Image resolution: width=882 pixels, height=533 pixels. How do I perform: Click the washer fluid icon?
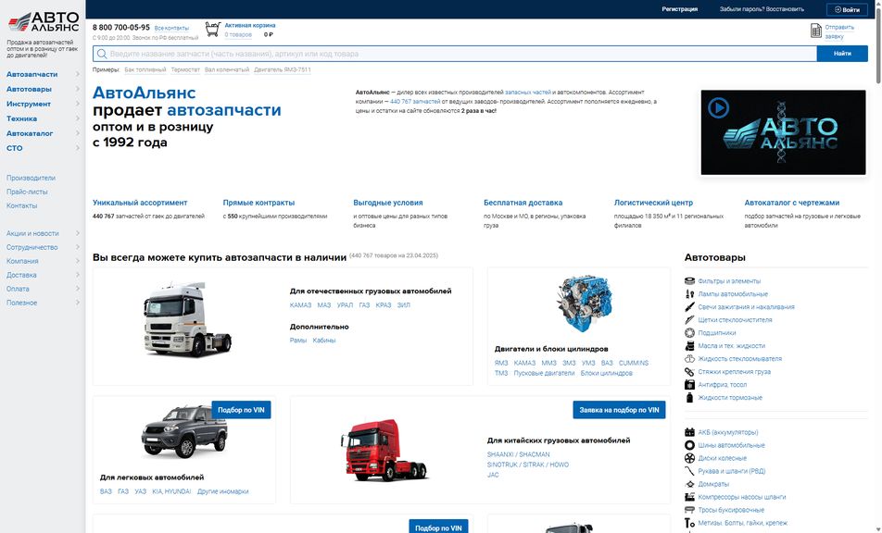pos(689,358)
